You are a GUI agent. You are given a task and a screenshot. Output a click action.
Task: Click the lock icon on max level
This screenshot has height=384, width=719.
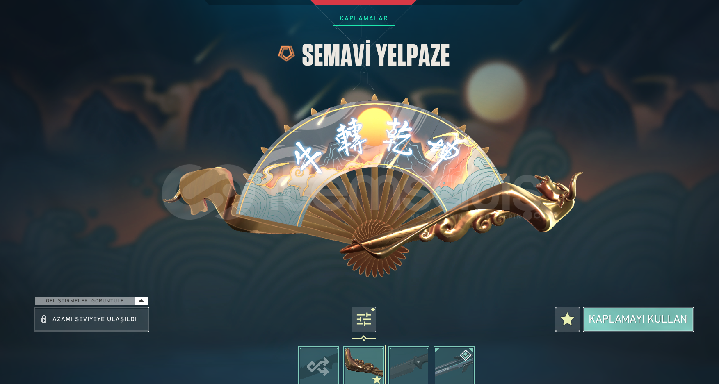point(44,319)
